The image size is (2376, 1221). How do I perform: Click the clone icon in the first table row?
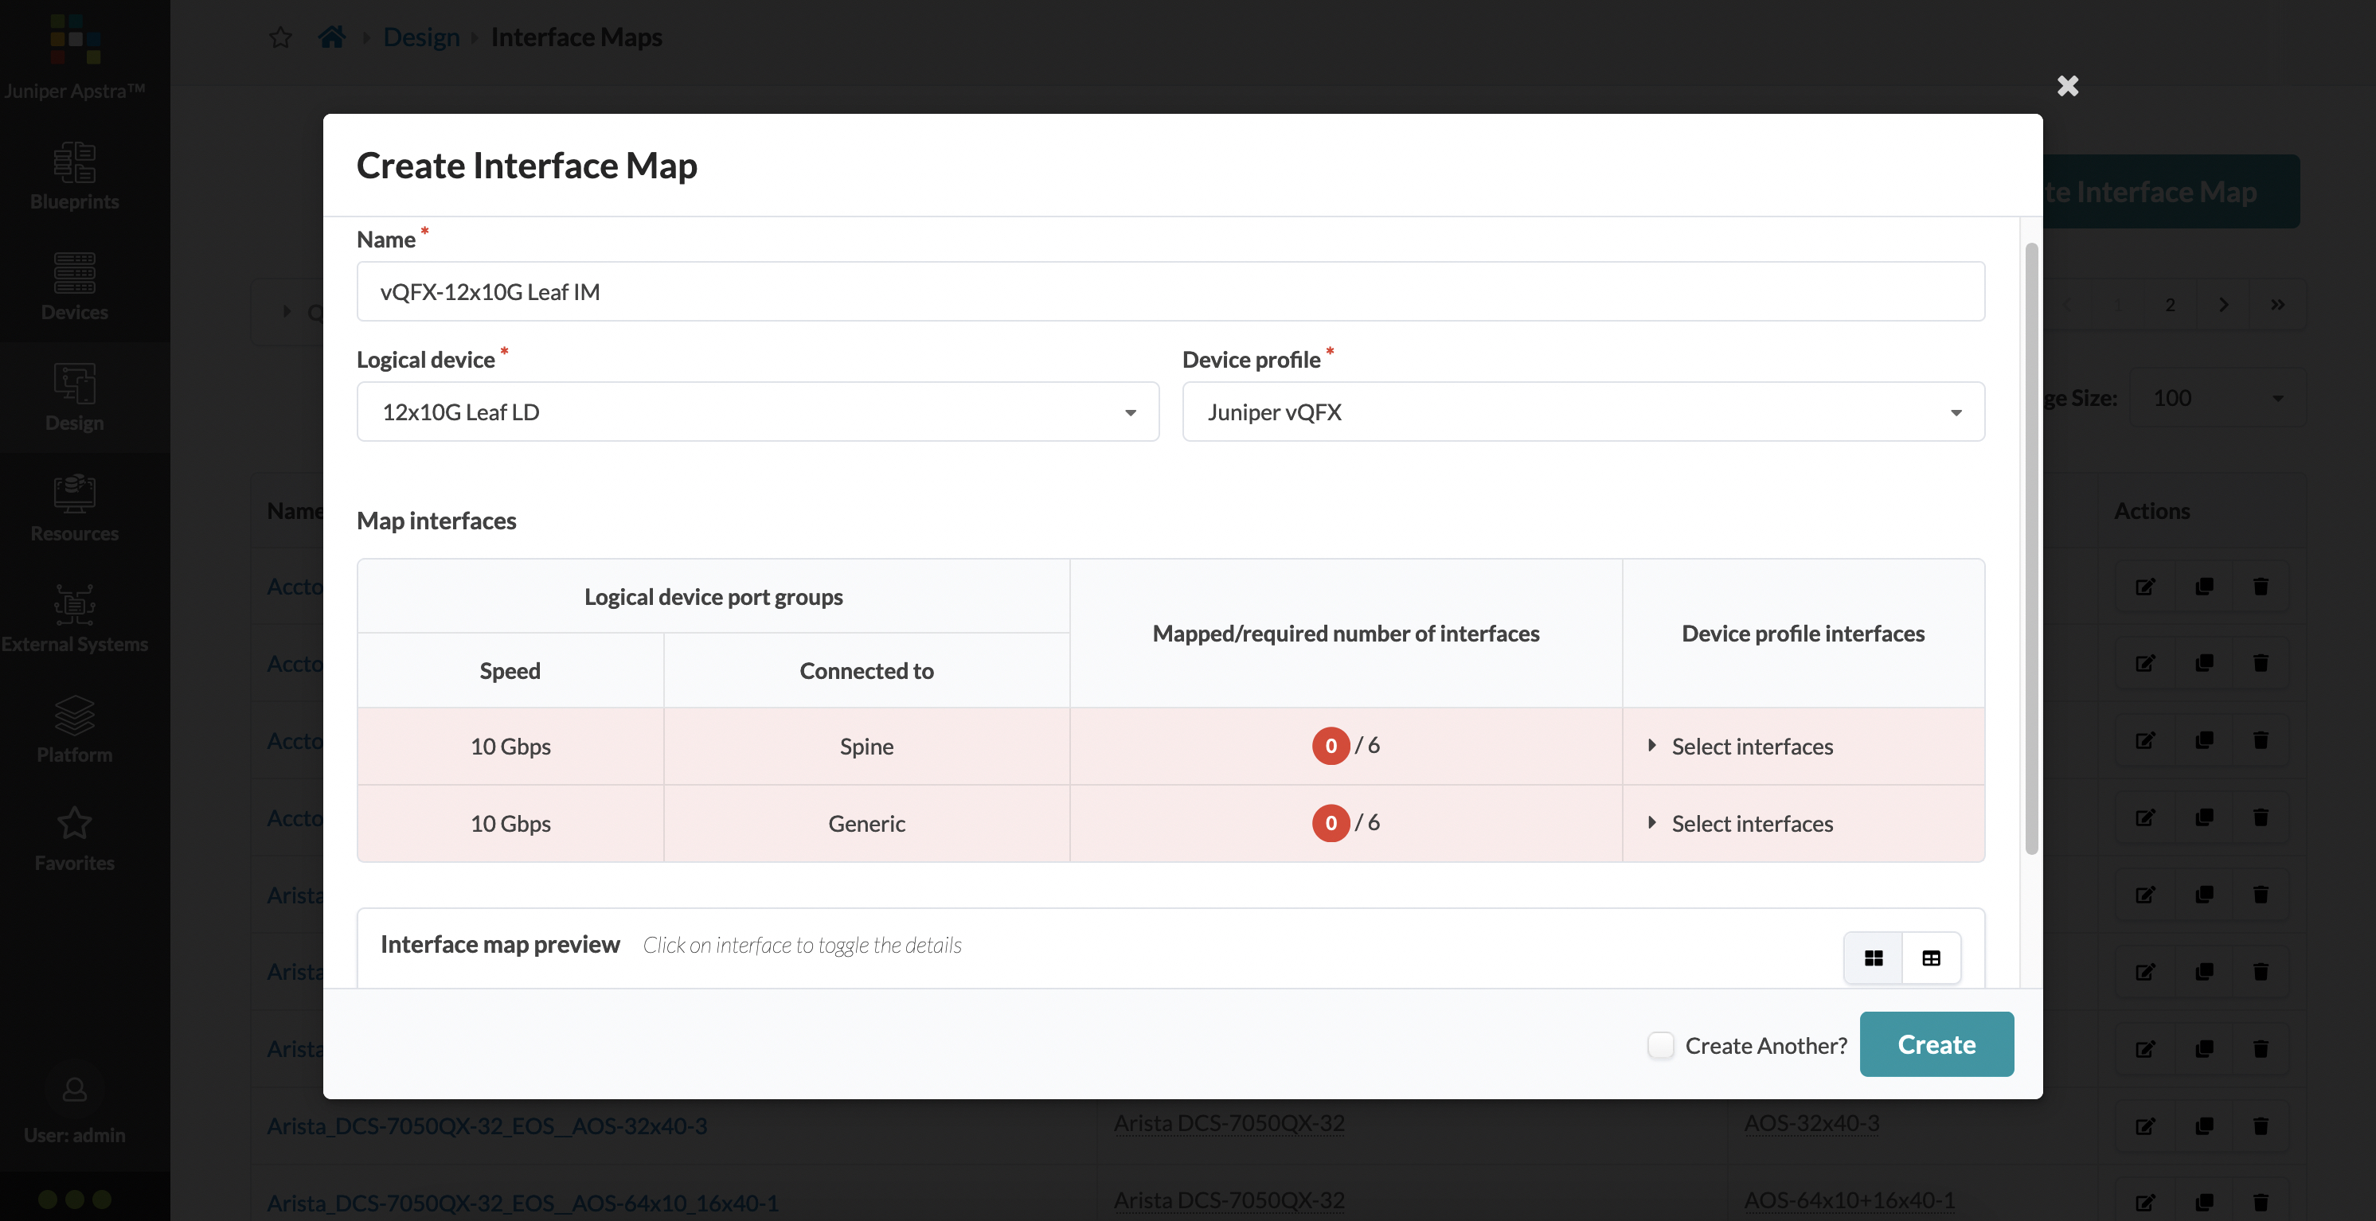tap(2203, 587)
